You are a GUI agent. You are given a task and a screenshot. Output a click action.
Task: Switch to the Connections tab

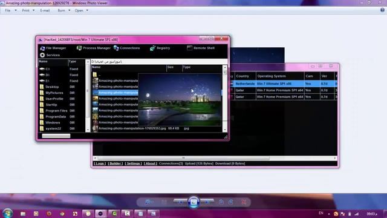126,48
